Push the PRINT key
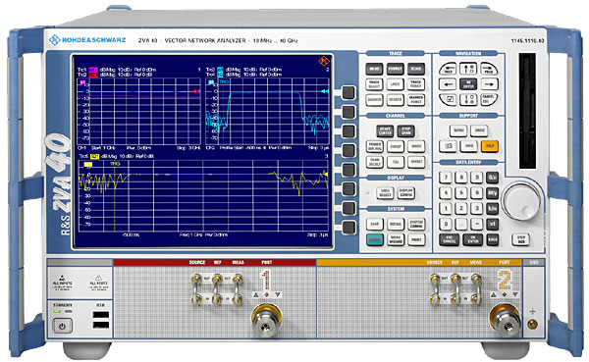This screenshot has width=589, height=362. click(416, 239)
